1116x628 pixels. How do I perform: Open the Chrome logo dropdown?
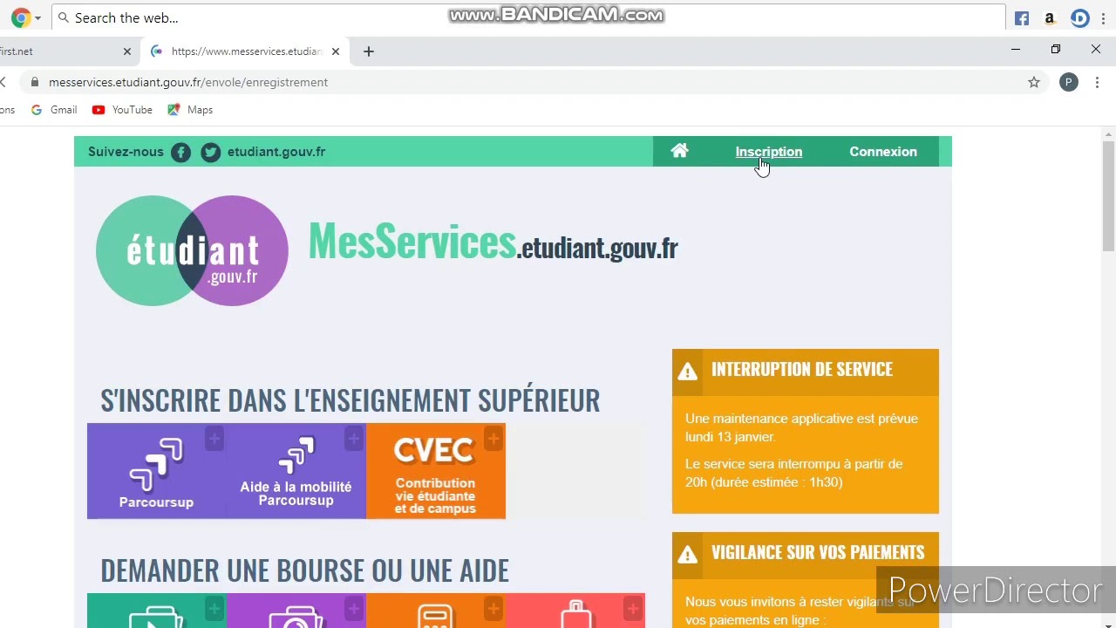pos(26,17)
